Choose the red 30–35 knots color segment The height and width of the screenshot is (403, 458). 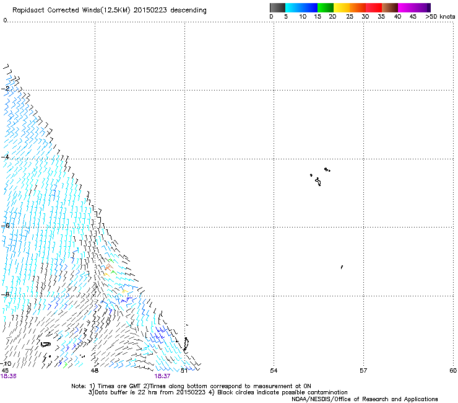(374, 7)
